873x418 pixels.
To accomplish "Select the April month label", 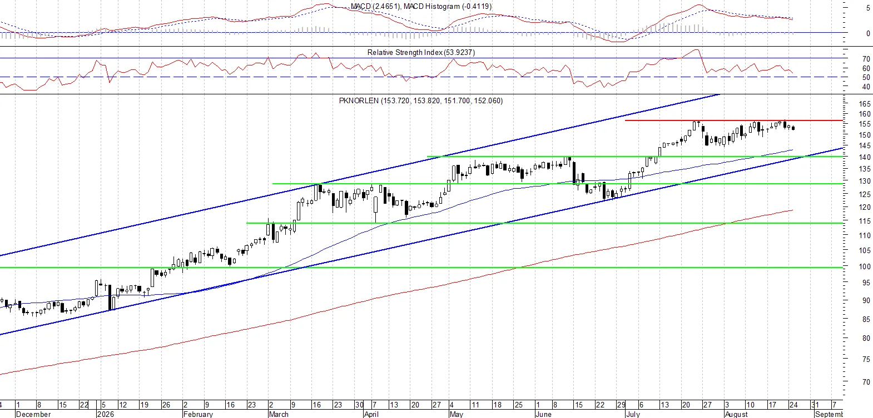I will pyautogui.click(x=371, y=414).
